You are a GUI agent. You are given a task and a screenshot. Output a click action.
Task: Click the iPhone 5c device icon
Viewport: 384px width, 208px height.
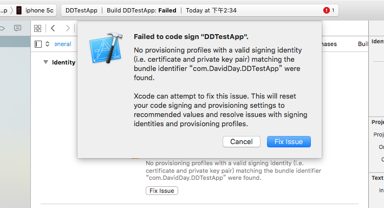(19, 10)
